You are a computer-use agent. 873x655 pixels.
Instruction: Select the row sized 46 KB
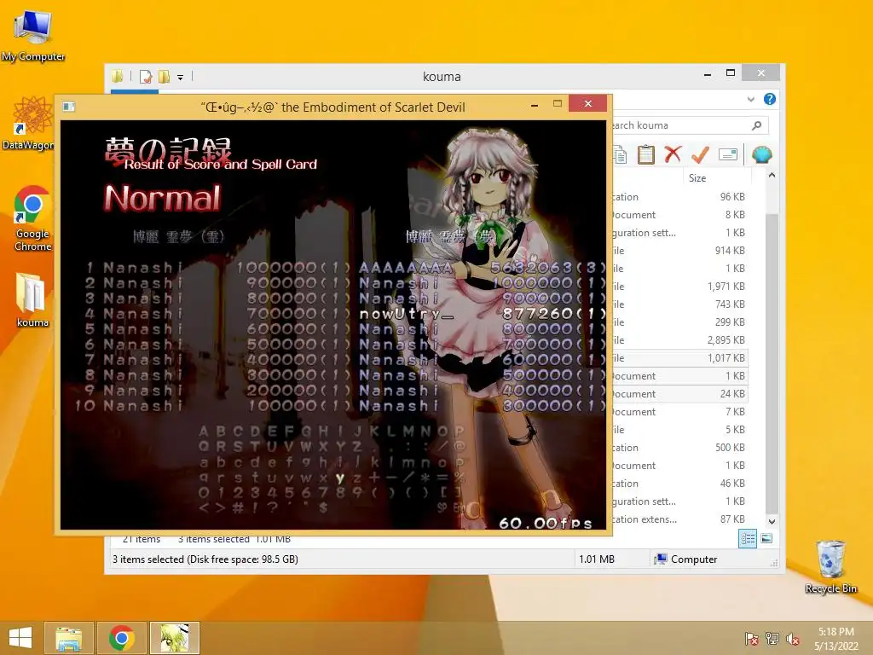(x=679, y=484)
